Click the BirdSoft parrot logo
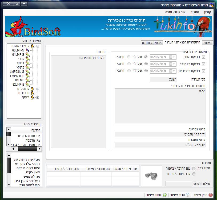Screen dimensions: 217x200 [33, 26]
